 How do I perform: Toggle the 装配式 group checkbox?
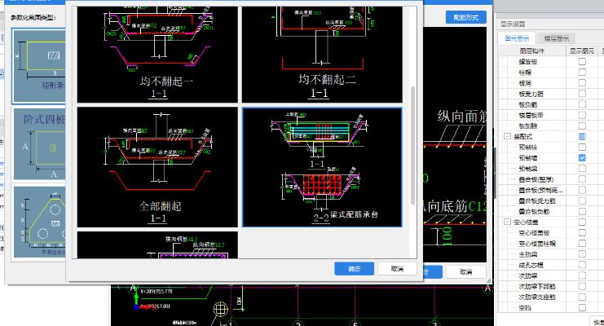click(582, 136)
